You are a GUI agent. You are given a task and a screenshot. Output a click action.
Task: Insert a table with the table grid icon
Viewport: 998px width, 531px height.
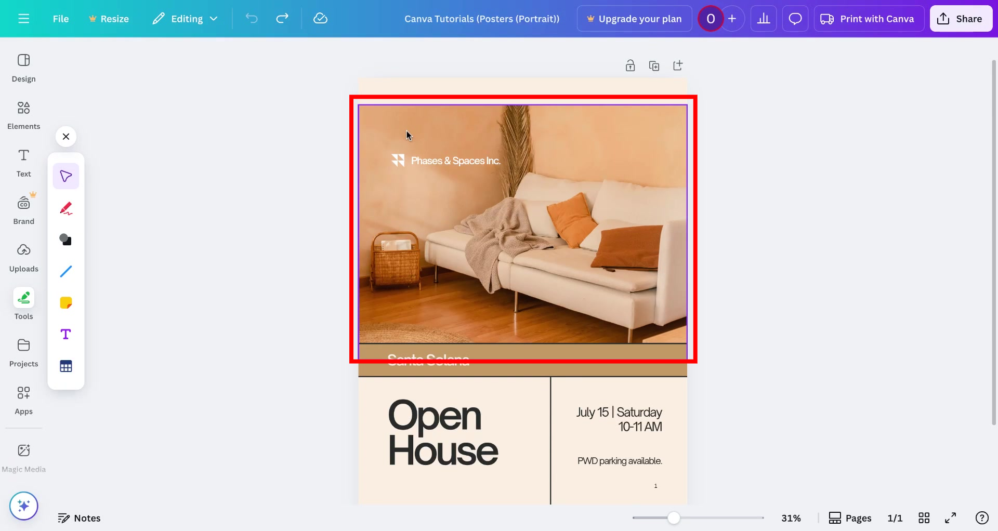point(65,366)
